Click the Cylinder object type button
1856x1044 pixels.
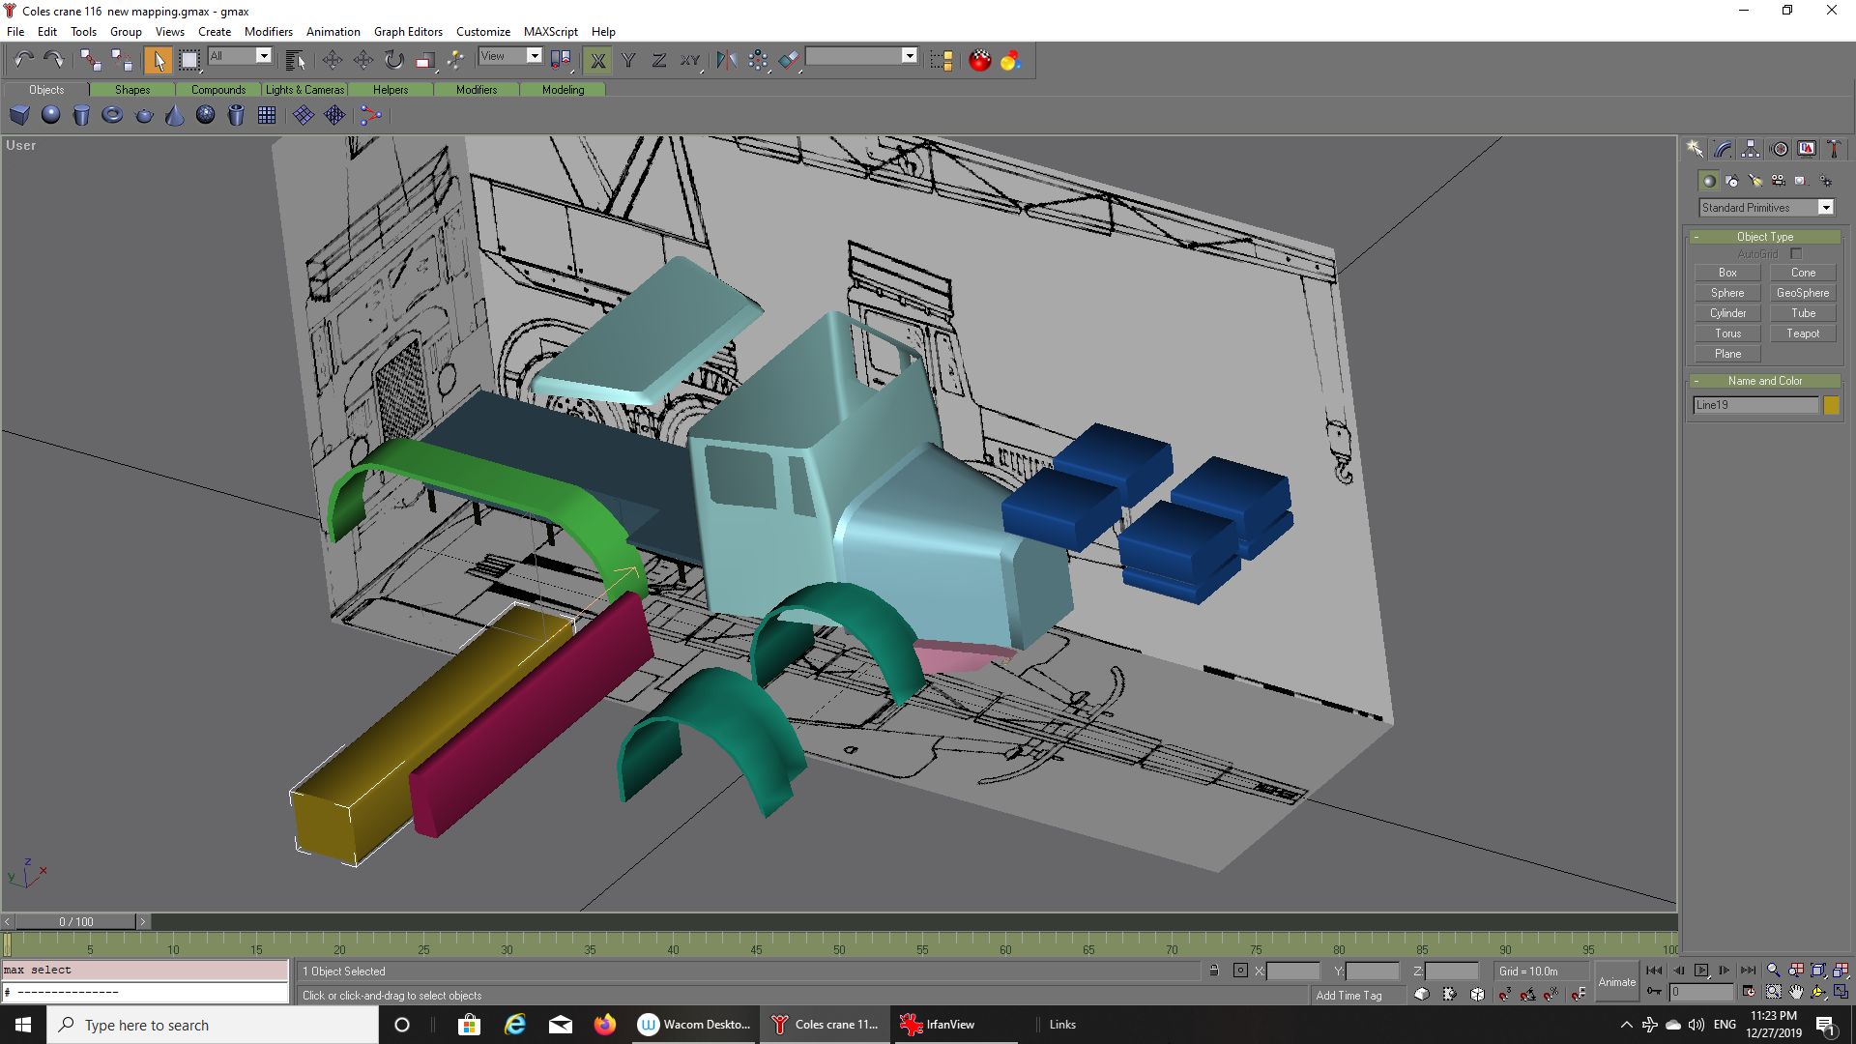(x=1726, y=313)
